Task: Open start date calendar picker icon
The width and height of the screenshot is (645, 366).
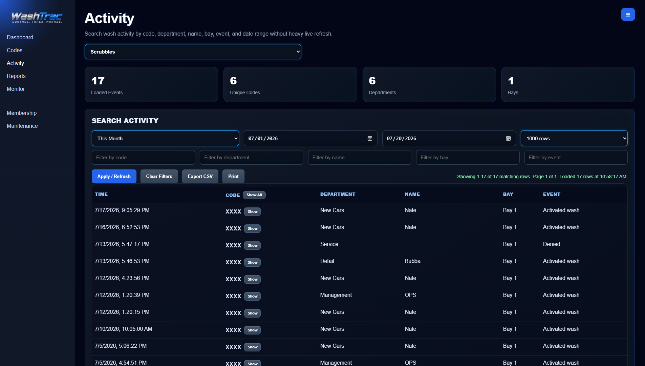Action: (370, 138)
